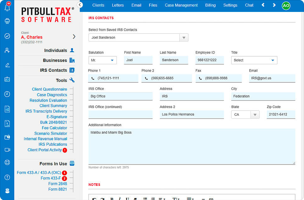Screen dimensions: 304x200
Task: Click the Zip Code field
Action: click(281, 114)
